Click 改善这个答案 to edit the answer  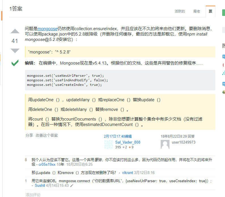pyautogui.click(x=47, y=135)
